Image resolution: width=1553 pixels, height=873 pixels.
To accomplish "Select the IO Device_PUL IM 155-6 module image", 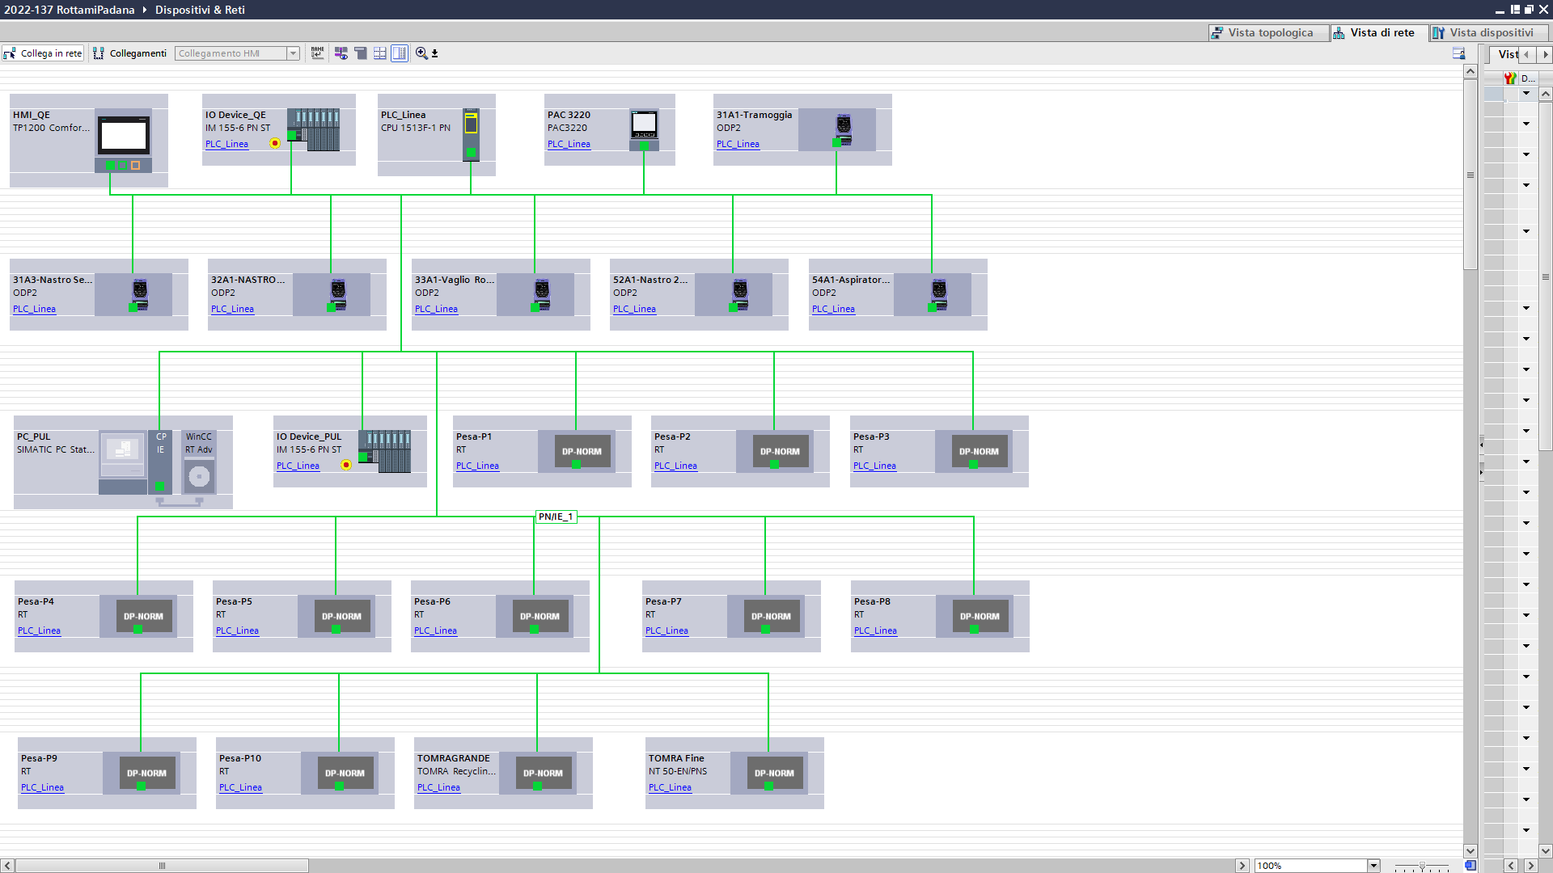I will (385, 452).
